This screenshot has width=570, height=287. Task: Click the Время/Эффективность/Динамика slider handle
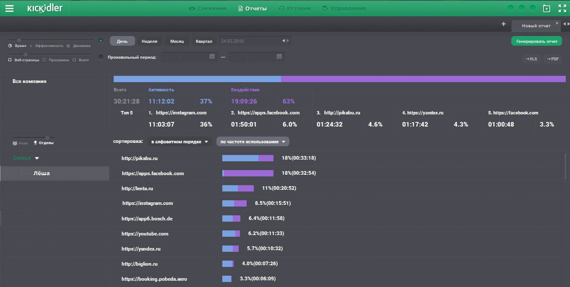click(19, 40)
